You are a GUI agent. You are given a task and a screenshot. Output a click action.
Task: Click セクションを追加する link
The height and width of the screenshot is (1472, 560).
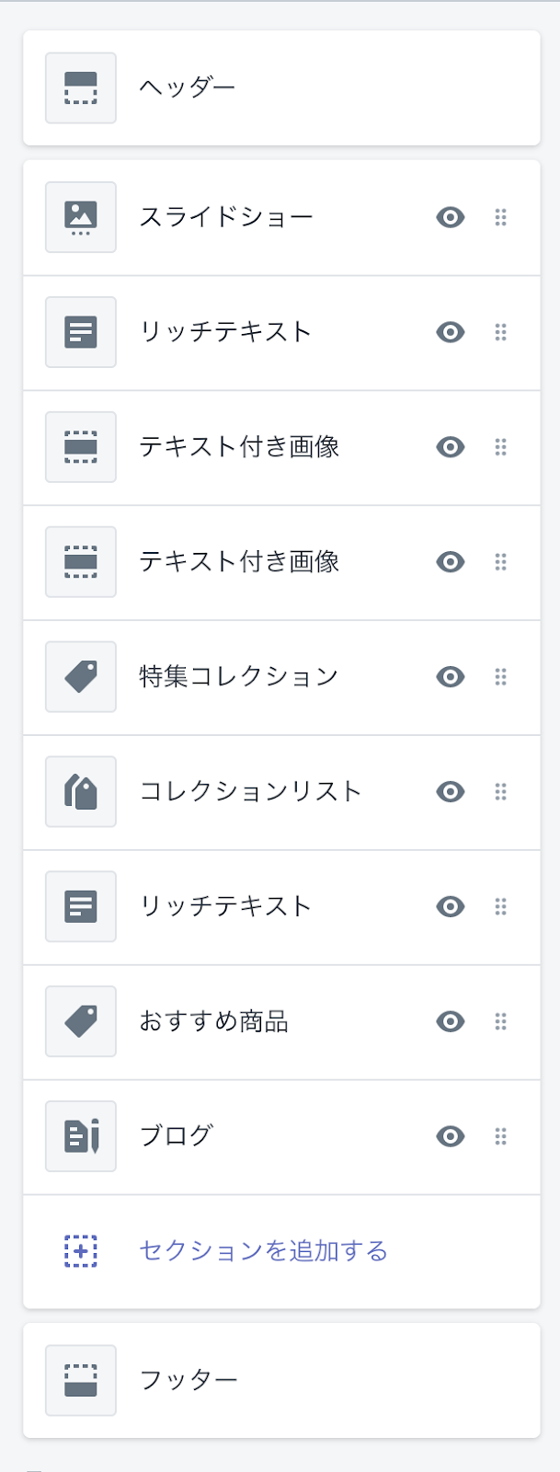(264, 1251)
